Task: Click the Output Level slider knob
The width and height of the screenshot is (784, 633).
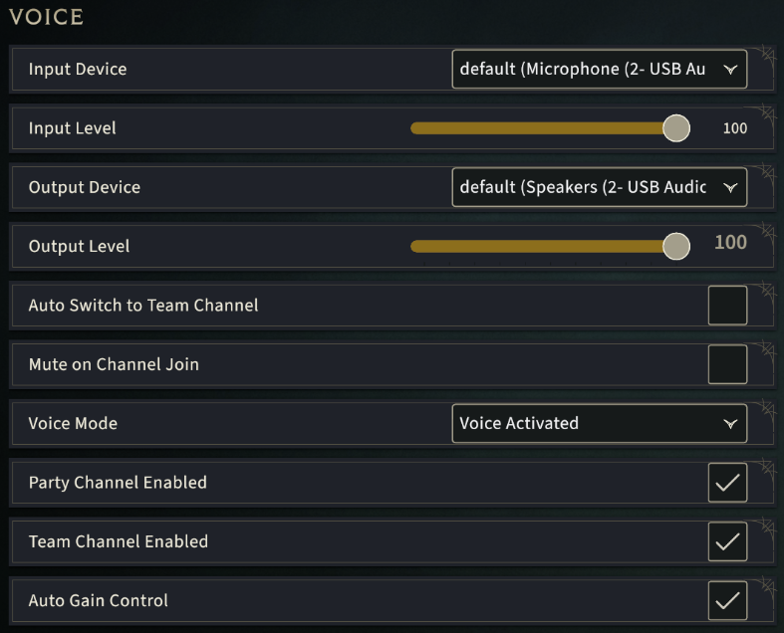Action: 676,246
